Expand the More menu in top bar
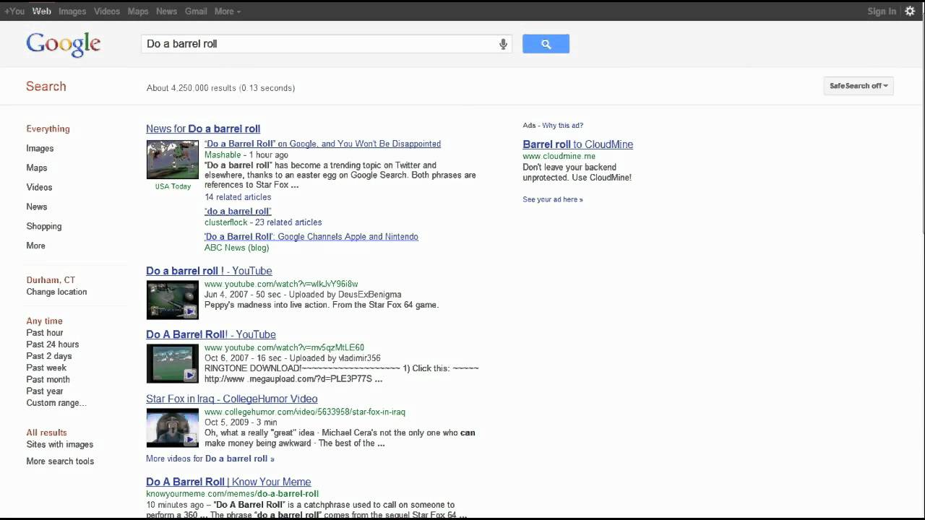Screen dimensions: 925x520 [228, 11]
